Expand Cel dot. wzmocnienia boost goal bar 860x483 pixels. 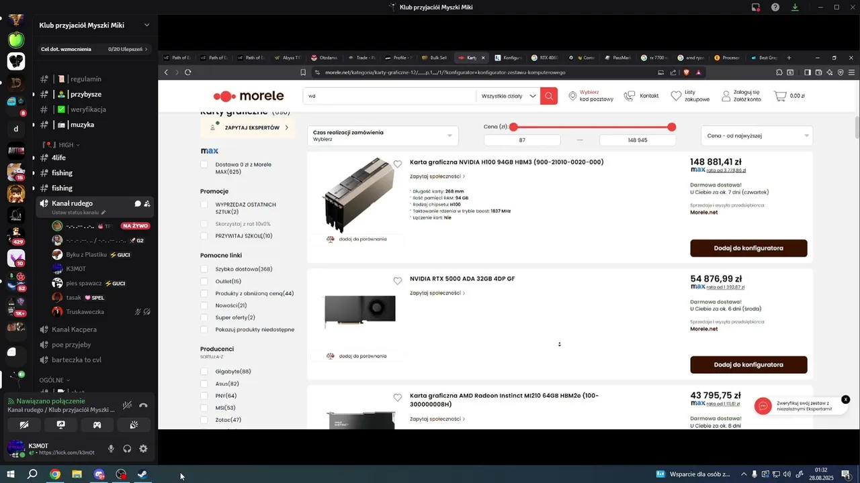tap(94, 49)
